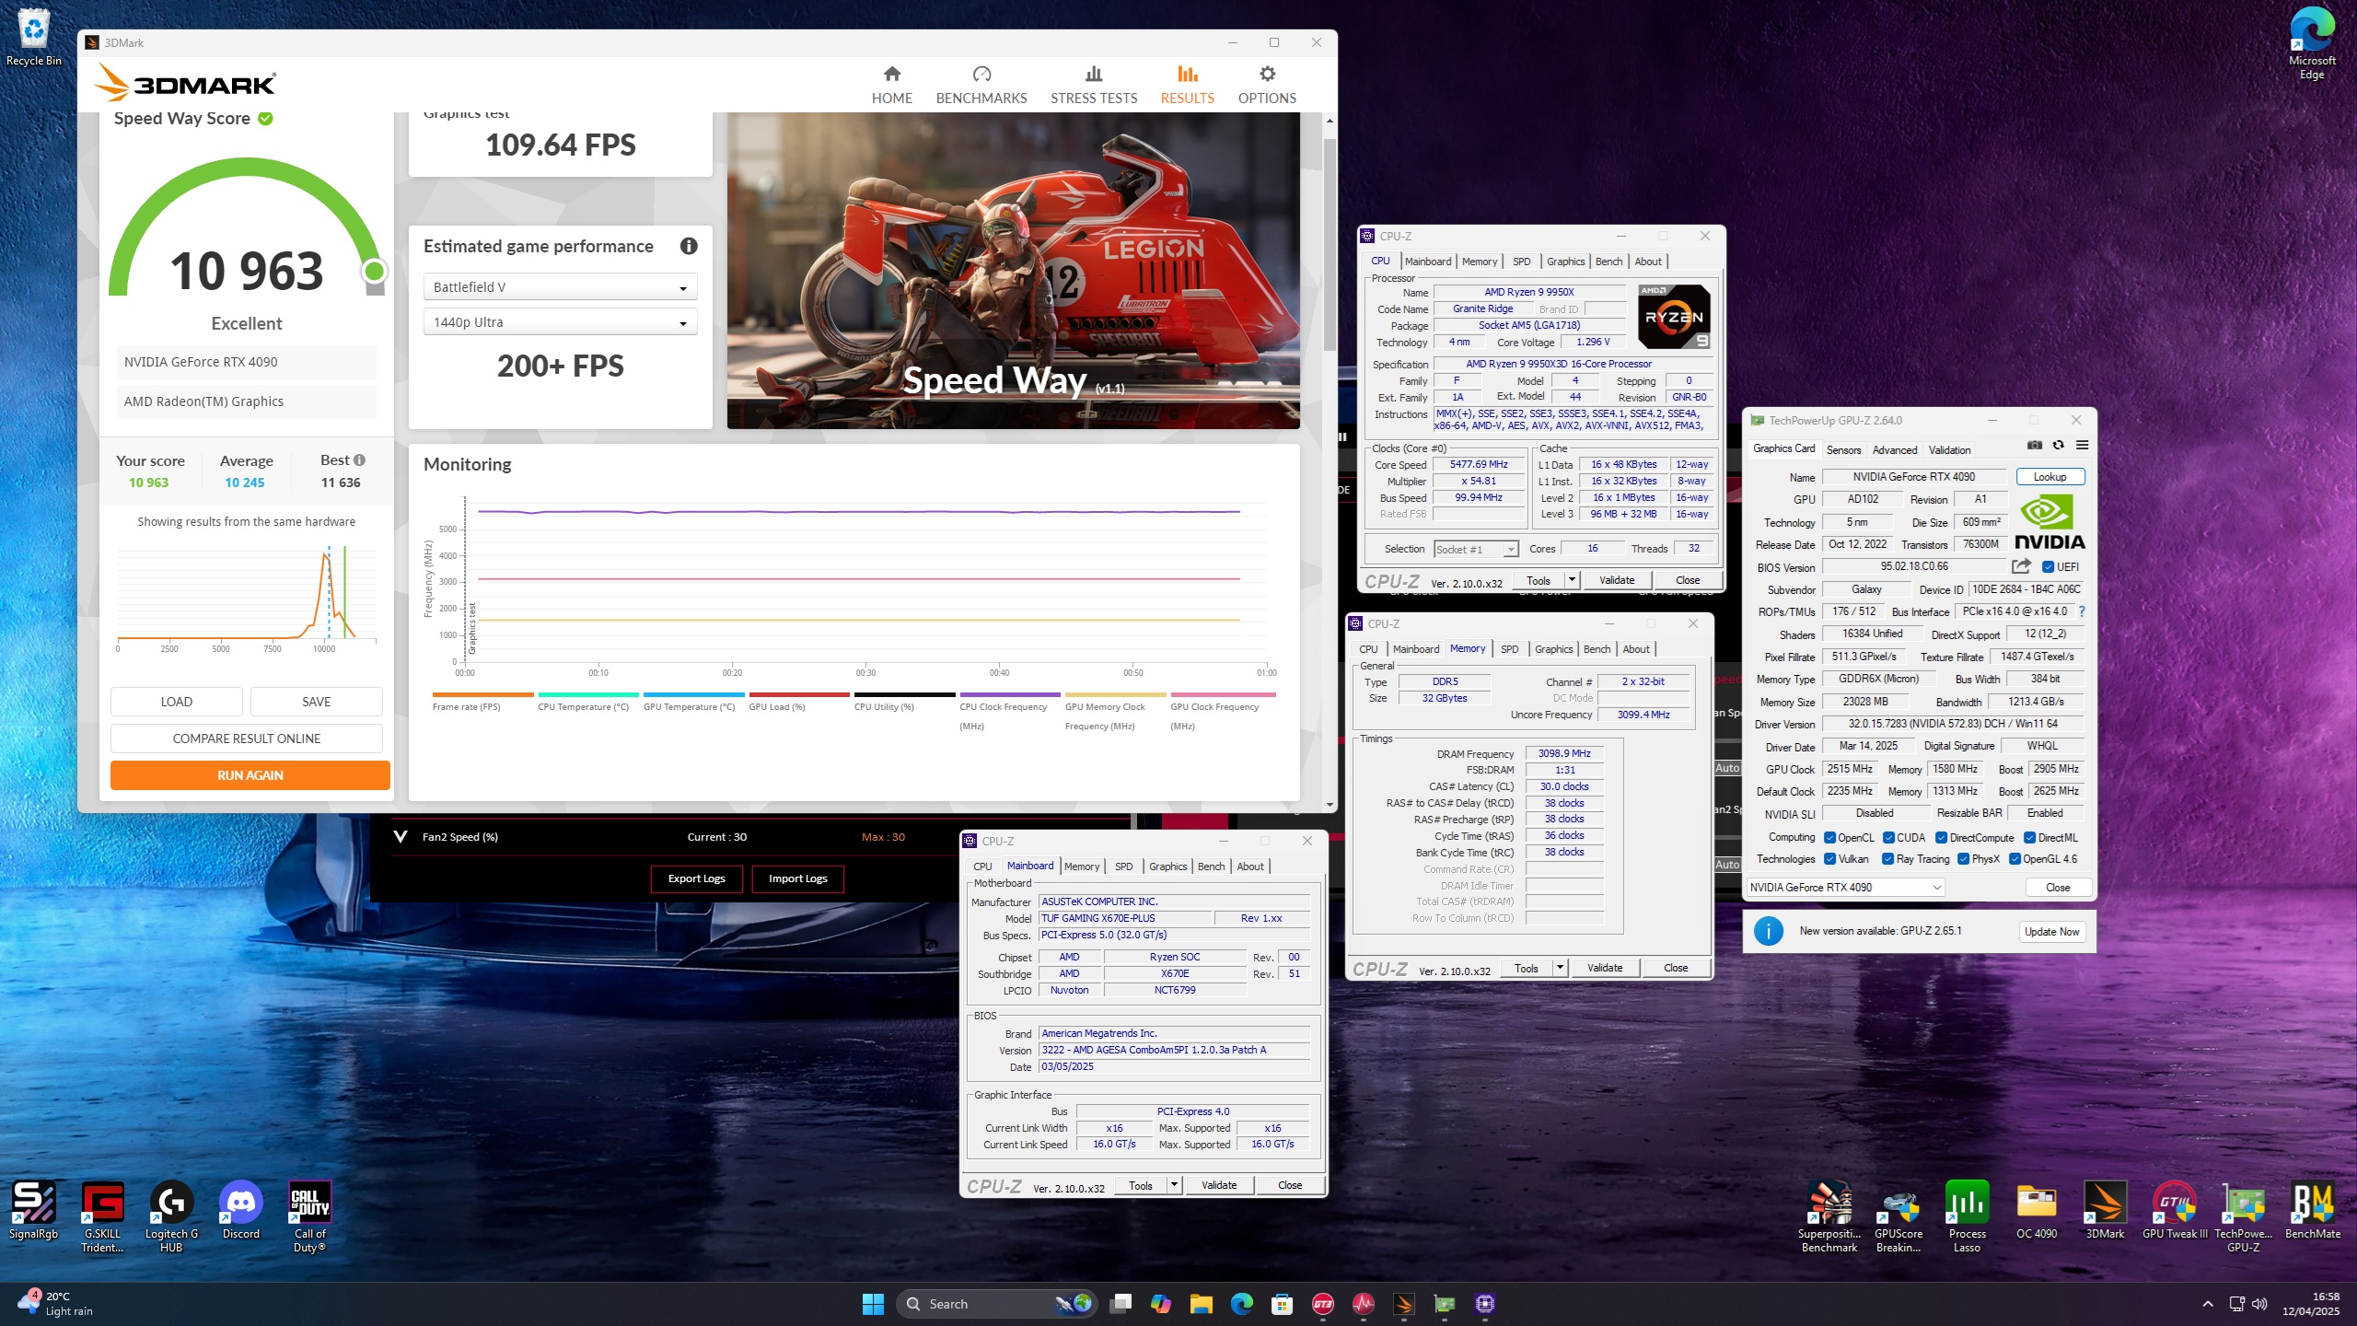Click the info icon beside Estimated game performance
This screenshot has width=2357, height=1326.
689,246
